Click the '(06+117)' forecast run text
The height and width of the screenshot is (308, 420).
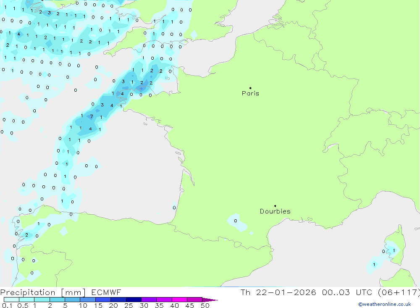399,292
